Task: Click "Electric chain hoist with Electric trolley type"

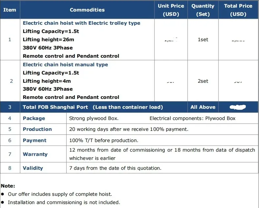Action: tap(81, 23)
